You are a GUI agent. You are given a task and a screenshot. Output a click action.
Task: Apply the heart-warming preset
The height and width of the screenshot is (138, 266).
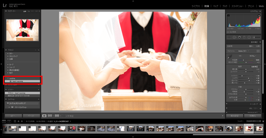pos(22,81)
